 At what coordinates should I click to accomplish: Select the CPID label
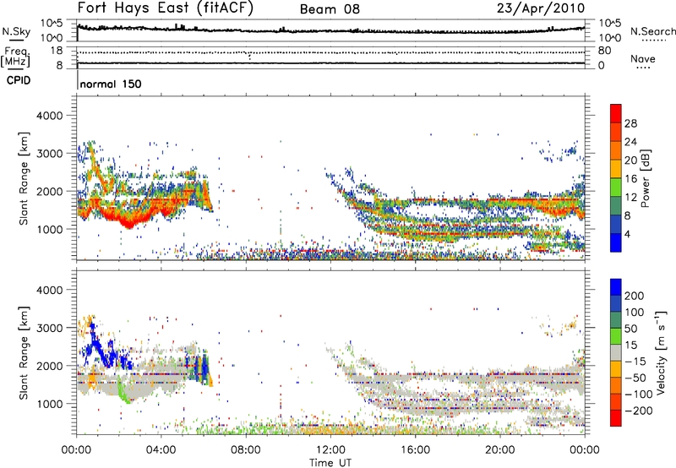pos(19,80)
